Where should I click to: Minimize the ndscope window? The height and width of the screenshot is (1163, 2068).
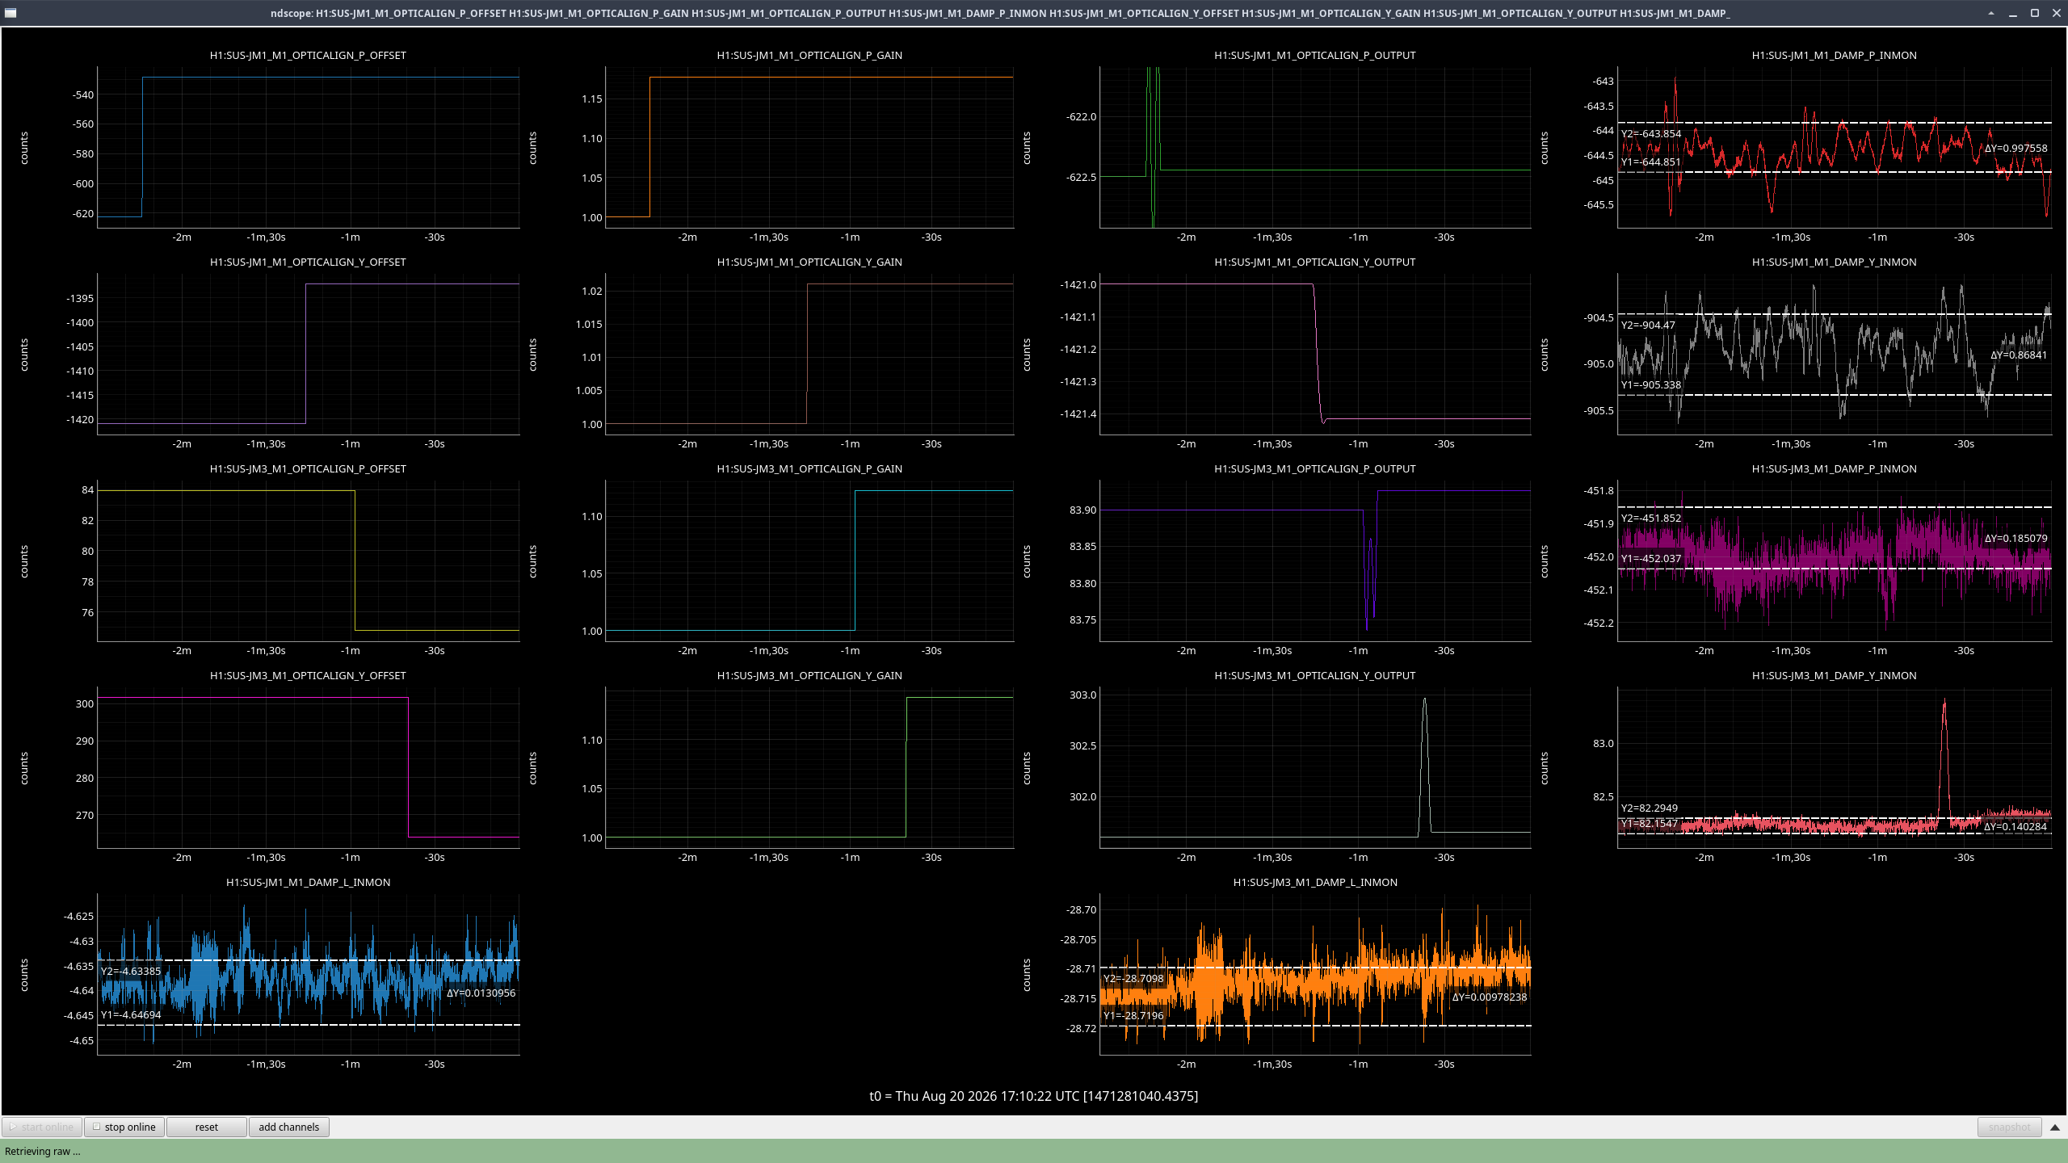pos(2013,13)
